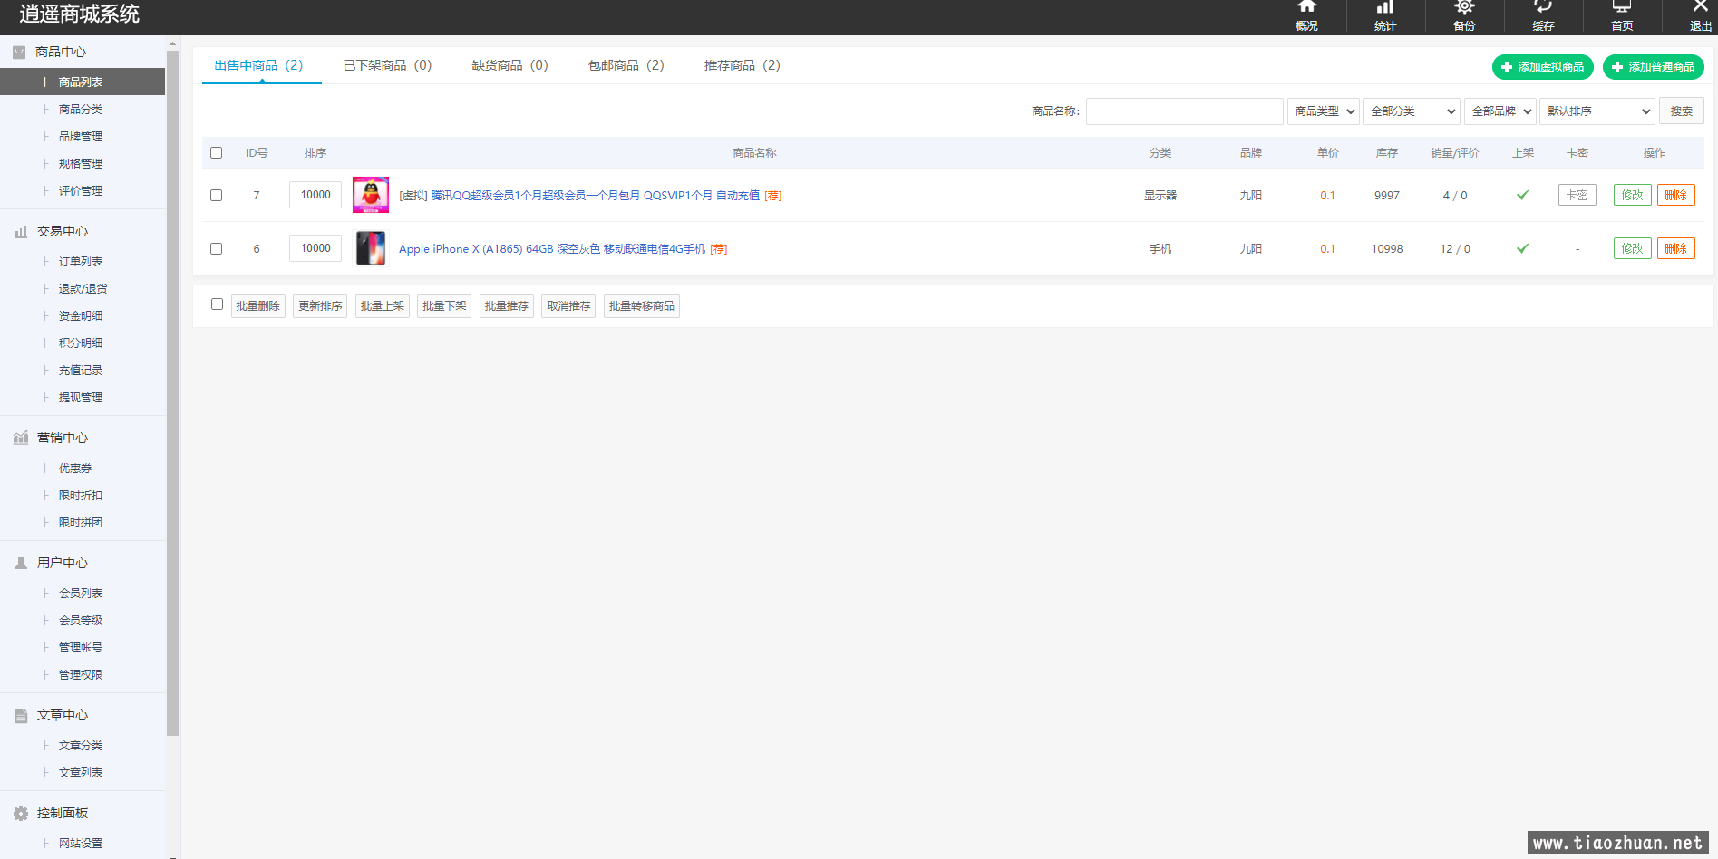Viewport: 1718px width, 859px height.
Task: Click 卡密 button for QQ超级会员 product
Action: tap(1577, 195)
